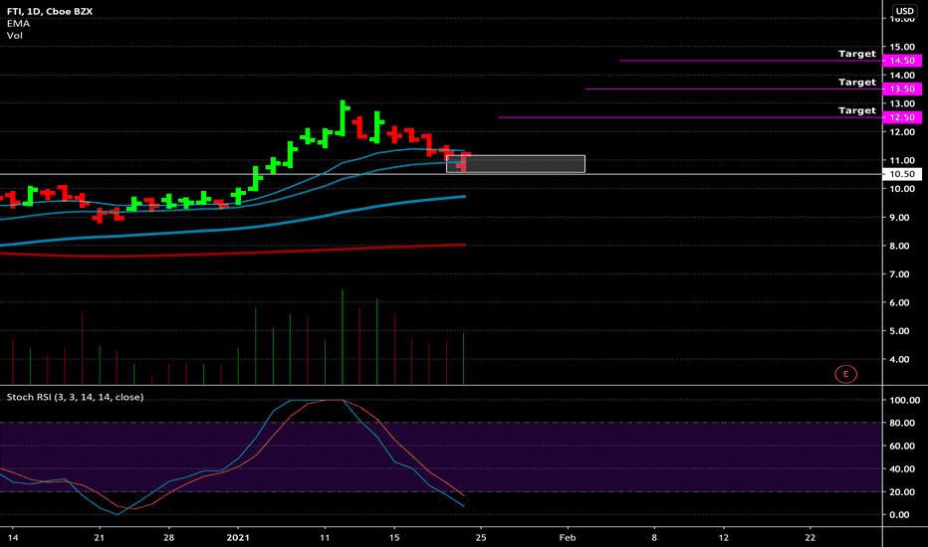
Task: Click the 4.00 price scale label
Action: pos(899,360)
